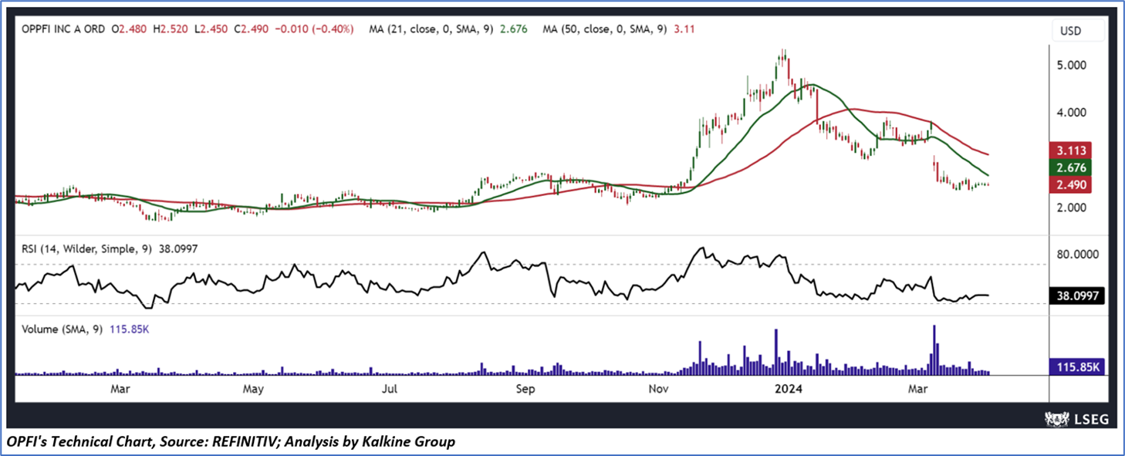This screenshot has width=1125, height=456.
Task: Click the 2.000 price axis label
Action: pos(1072,208)
